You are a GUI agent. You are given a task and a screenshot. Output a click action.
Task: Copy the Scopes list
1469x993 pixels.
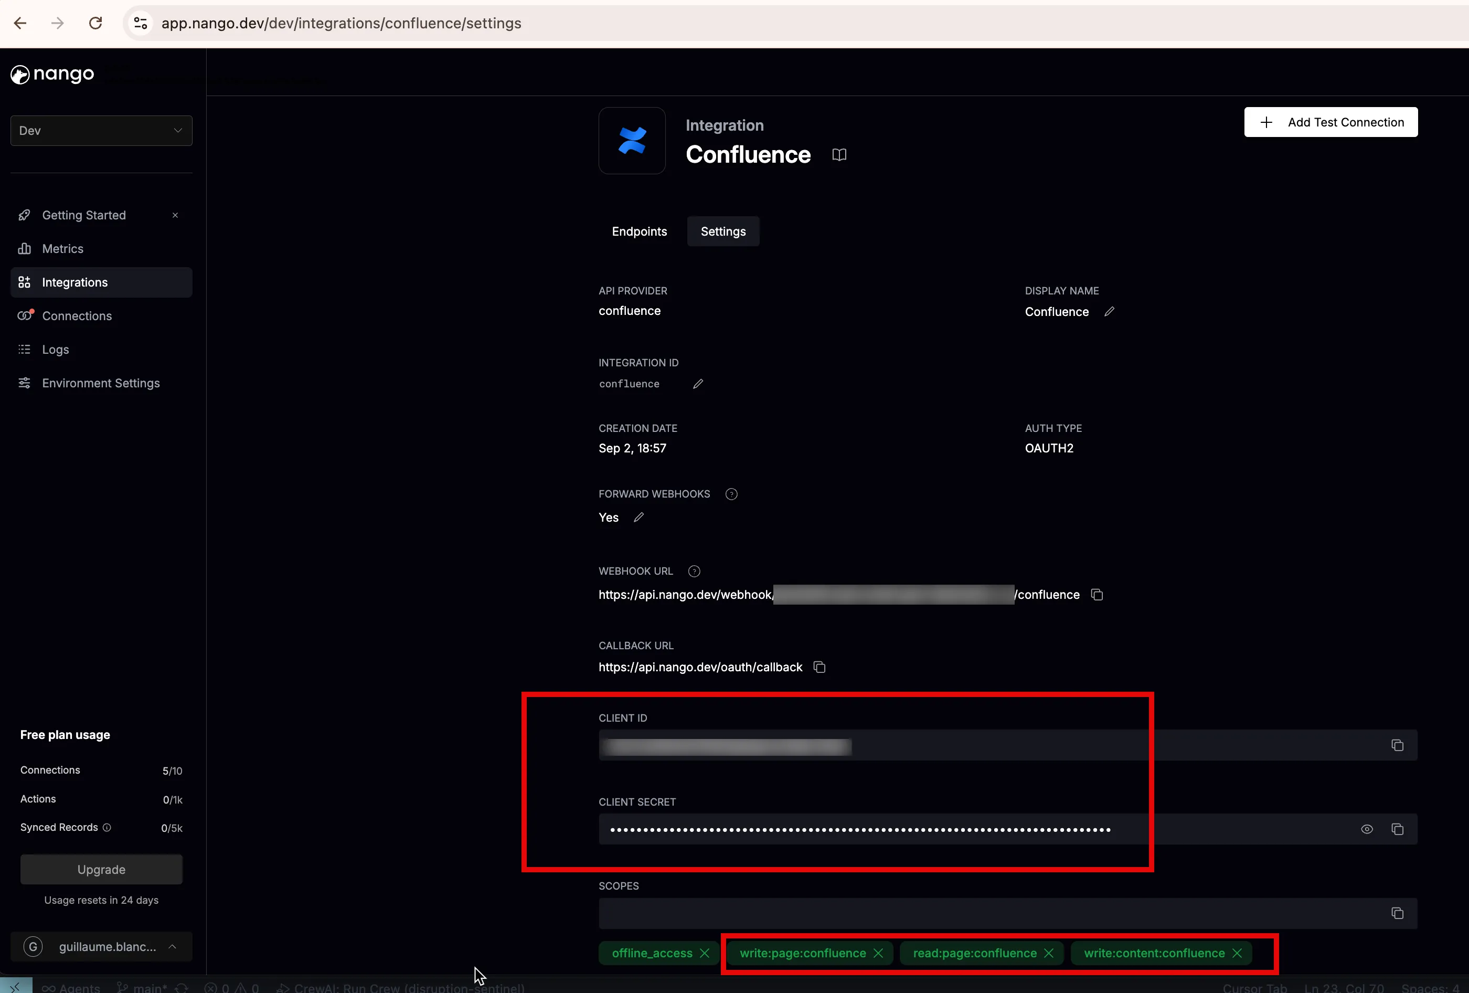[x=1397, y=913]
